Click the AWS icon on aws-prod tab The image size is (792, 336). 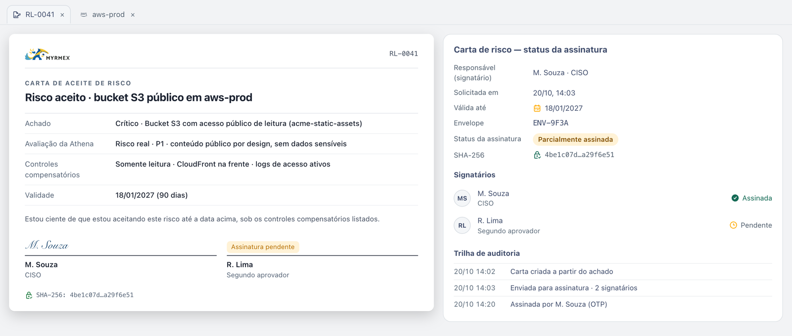click(84, 15)
